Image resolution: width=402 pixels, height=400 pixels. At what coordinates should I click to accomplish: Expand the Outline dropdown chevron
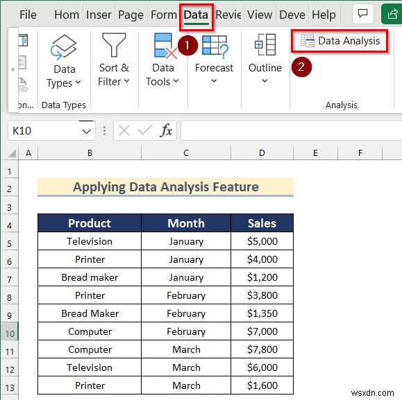[265, 81]
